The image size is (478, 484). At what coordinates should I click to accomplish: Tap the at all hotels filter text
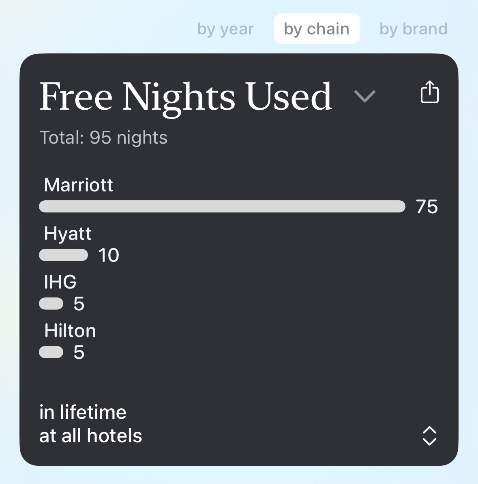click(x=90, y=435)
